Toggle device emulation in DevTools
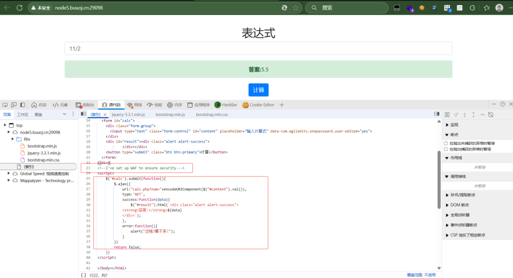Viewport: 513px width, 278px height. click(14, 105)
